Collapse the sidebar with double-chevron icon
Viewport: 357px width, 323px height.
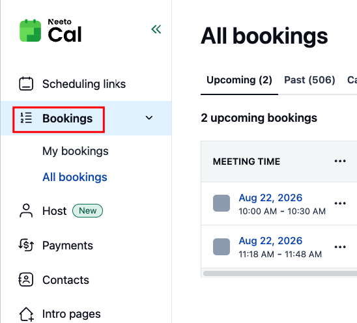[156, 29]
